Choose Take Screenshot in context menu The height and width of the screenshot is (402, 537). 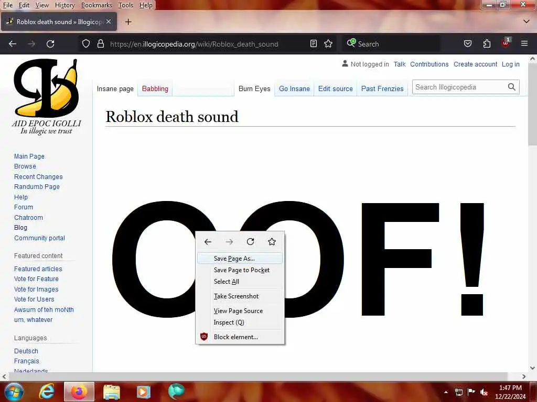pyautogui.click(x=240, y=296)
